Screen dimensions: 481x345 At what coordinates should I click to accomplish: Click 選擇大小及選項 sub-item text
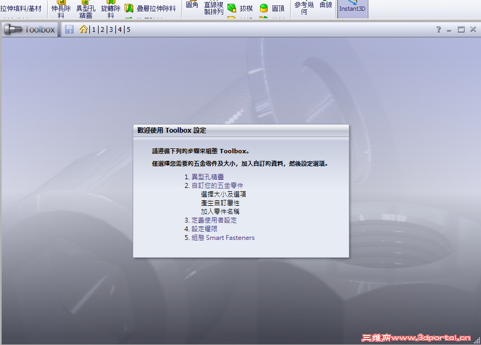point(223,194)
